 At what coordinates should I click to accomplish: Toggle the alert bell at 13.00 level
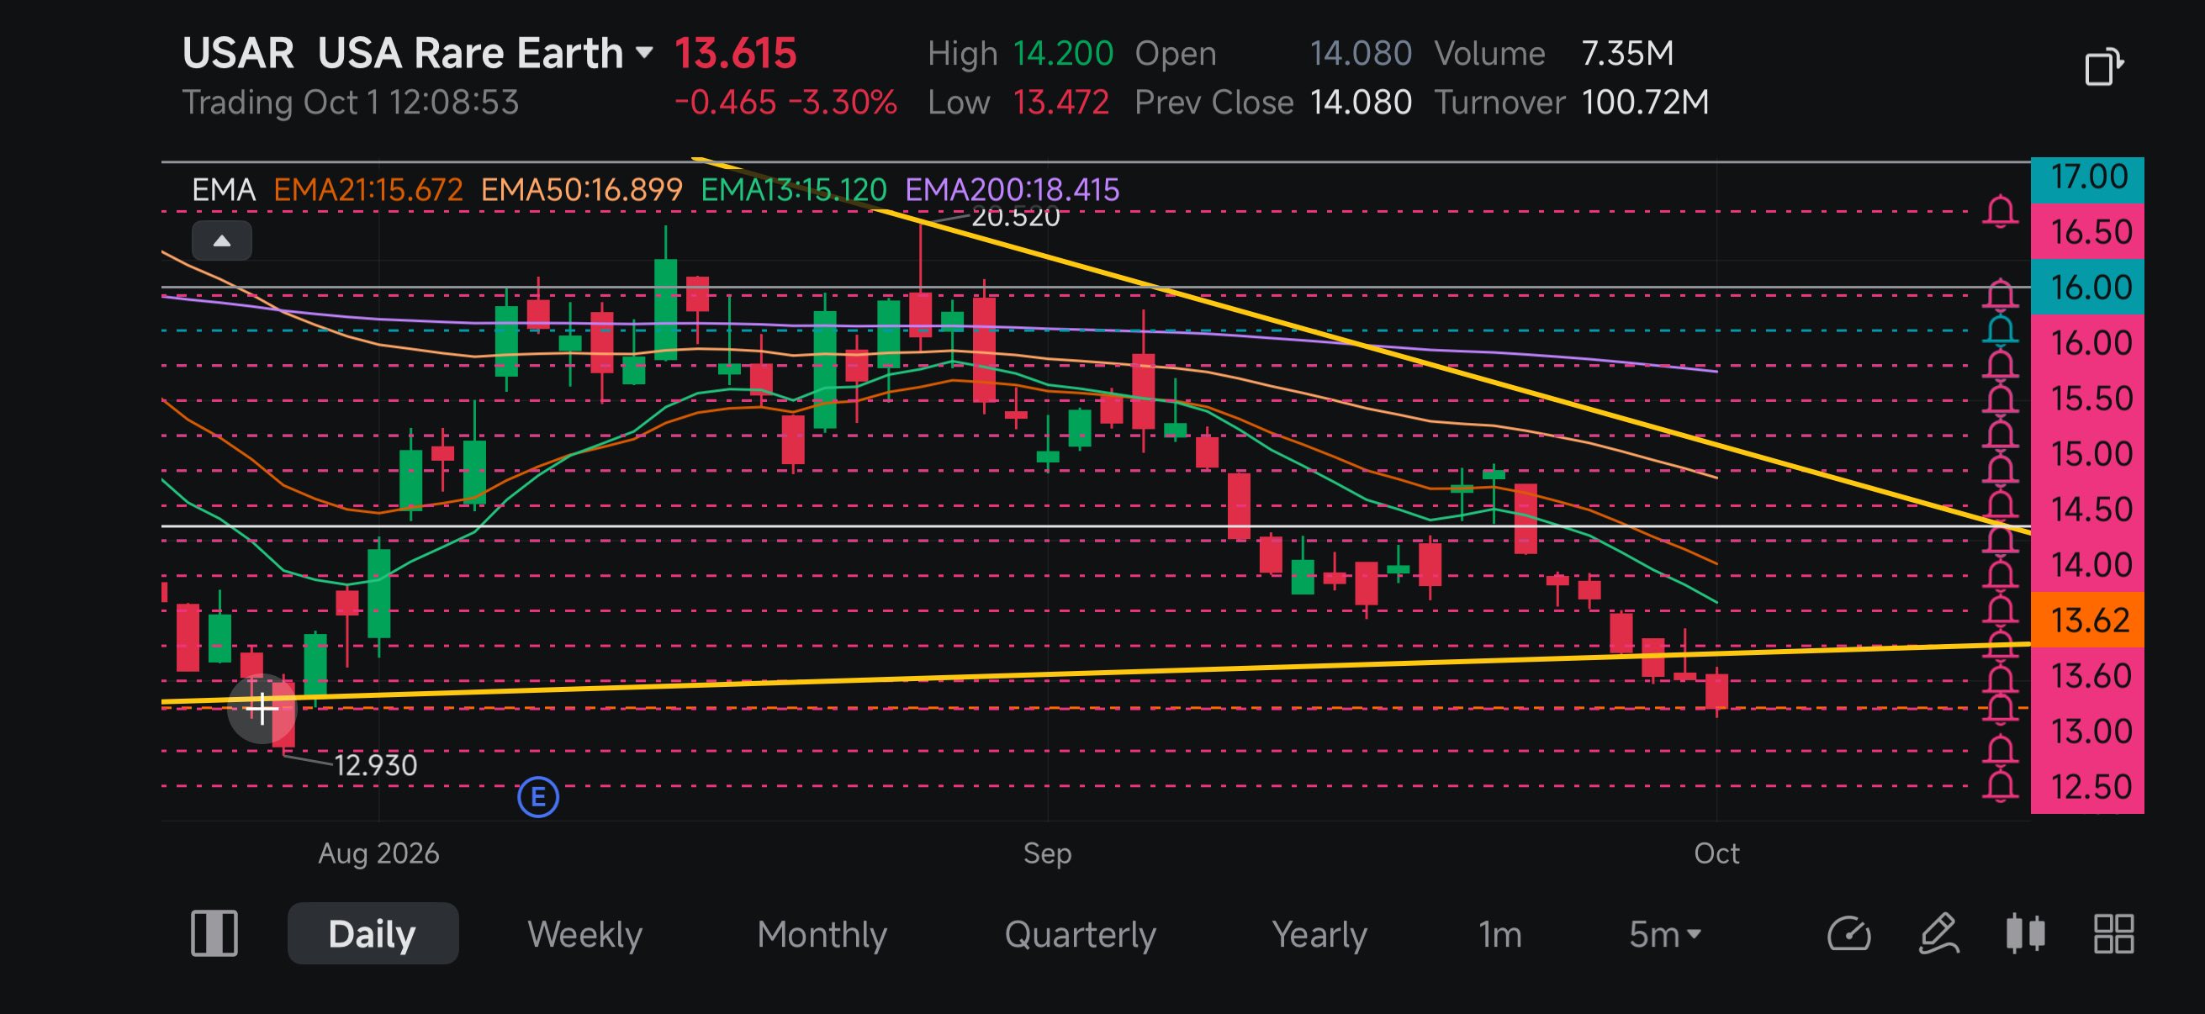2001,751
